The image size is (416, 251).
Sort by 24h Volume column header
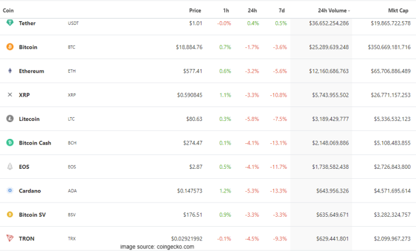334,11
